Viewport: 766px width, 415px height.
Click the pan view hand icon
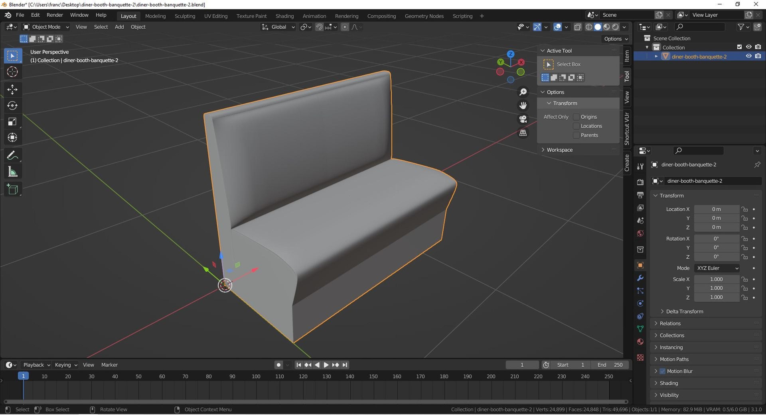click(x=523, y=106)
